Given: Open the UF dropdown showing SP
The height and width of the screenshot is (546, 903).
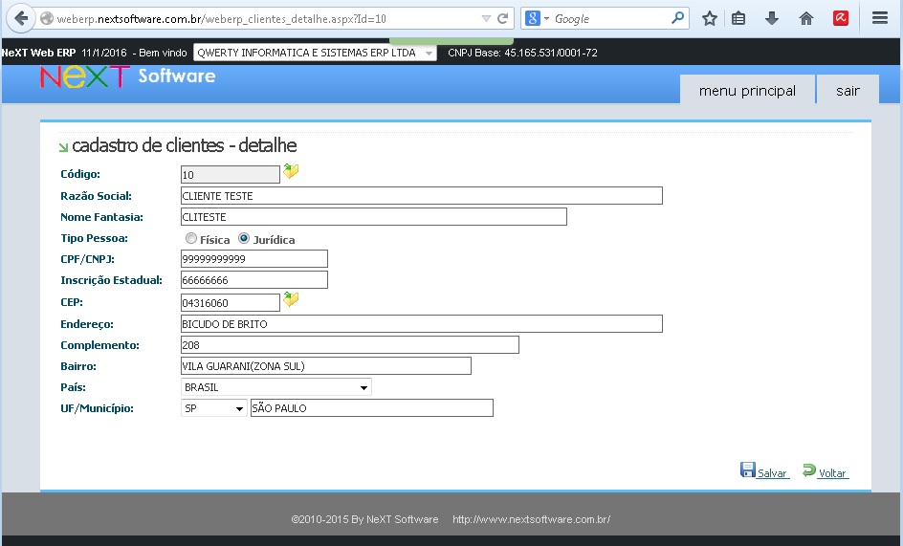Looking at the screenshot, I should pyautogui.click(x=214, y=408).
